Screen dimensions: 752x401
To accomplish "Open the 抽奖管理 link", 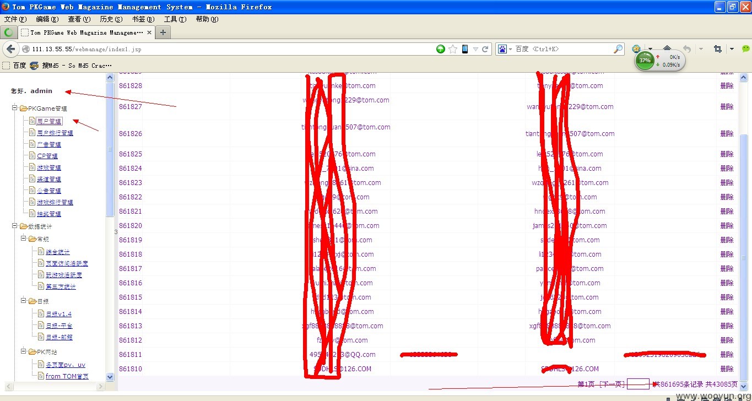I will pyautogui.click(x=49, y=214).
